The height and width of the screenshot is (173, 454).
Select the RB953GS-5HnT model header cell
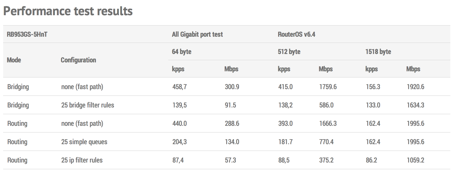pyautogui.click(x=27, y=34)
